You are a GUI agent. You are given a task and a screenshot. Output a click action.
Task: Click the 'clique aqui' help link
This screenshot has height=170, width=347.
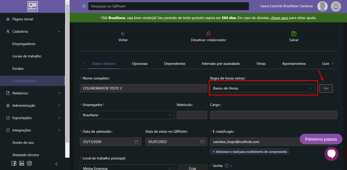(279, 18)
